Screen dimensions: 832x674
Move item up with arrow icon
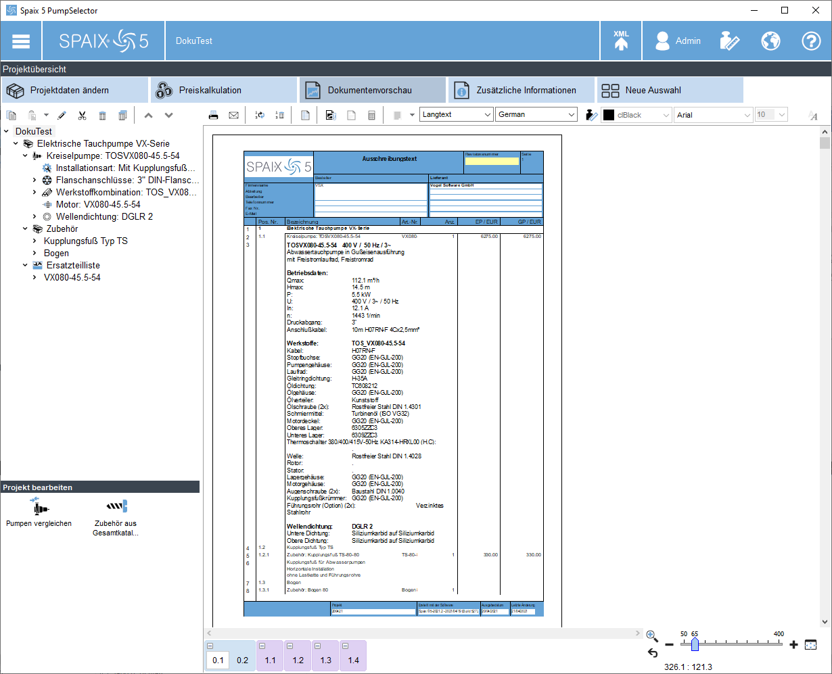click(x=148, y=116)
